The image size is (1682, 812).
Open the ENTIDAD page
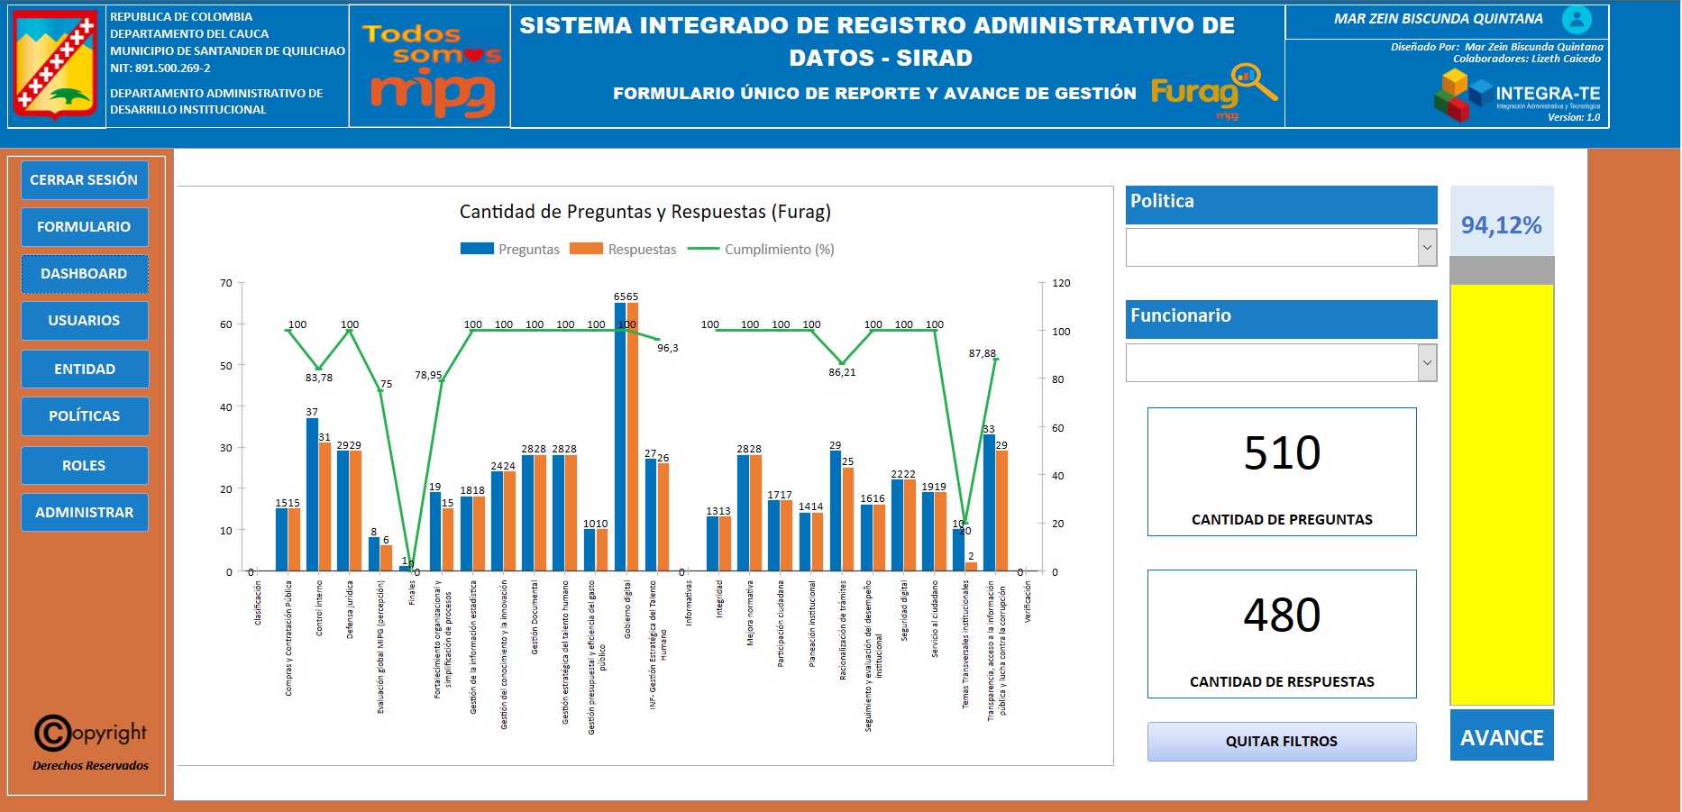84,370
